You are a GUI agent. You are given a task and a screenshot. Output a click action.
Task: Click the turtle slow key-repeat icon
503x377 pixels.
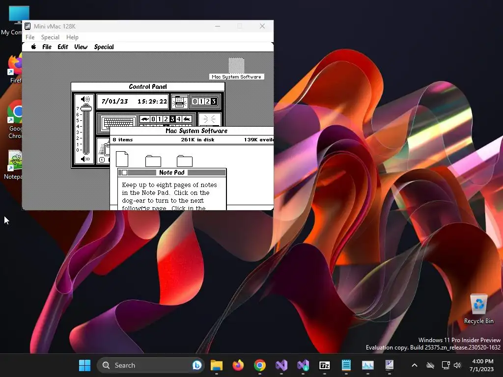click(145, 119)
